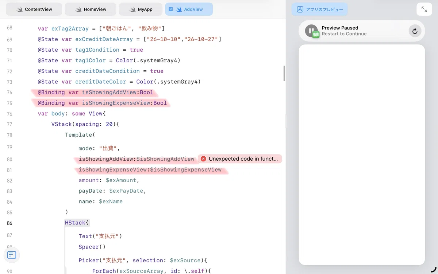Switch to the HomeView tab
Screen dimensions: 438x274
(x=90, y=9)
